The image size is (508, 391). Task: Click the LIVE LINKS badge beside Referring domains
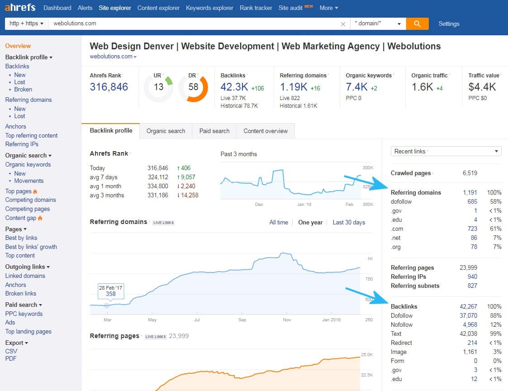click(x=164, y=223)
